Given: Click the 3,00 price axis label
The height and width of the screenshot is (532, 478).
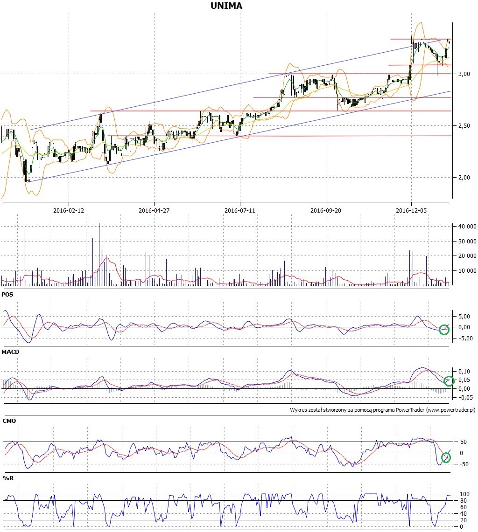Looking at the screenshot, I should tap(464, 74).
